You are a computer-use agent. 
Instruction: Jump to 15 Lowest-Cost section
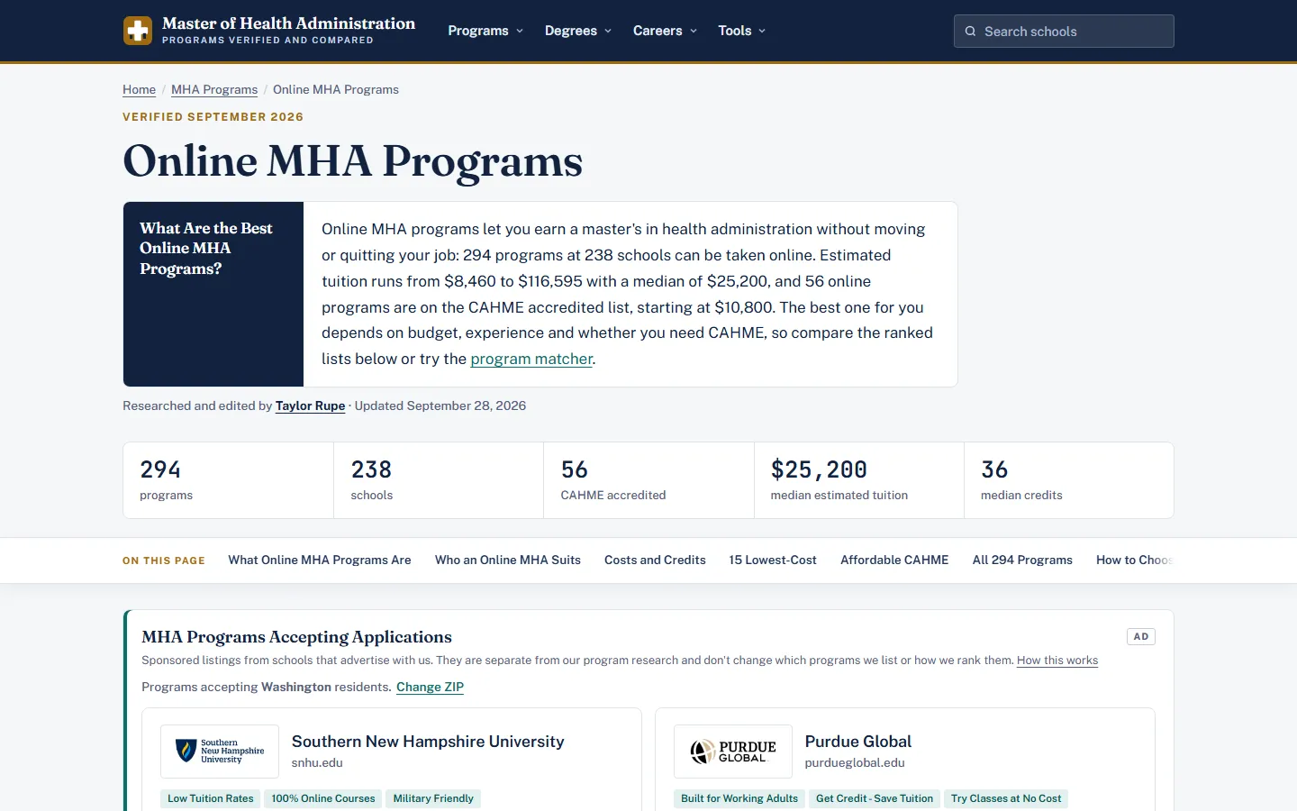773,560
